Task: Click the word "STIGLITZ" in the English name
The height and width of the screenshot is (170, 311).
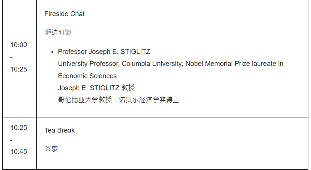Action: click(x=135, y=52)
